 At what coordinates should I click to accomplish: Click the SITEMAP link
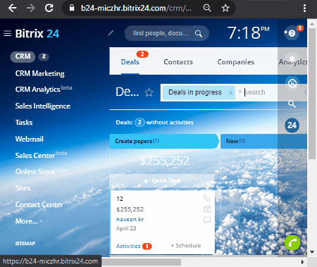tap(25, 244)
